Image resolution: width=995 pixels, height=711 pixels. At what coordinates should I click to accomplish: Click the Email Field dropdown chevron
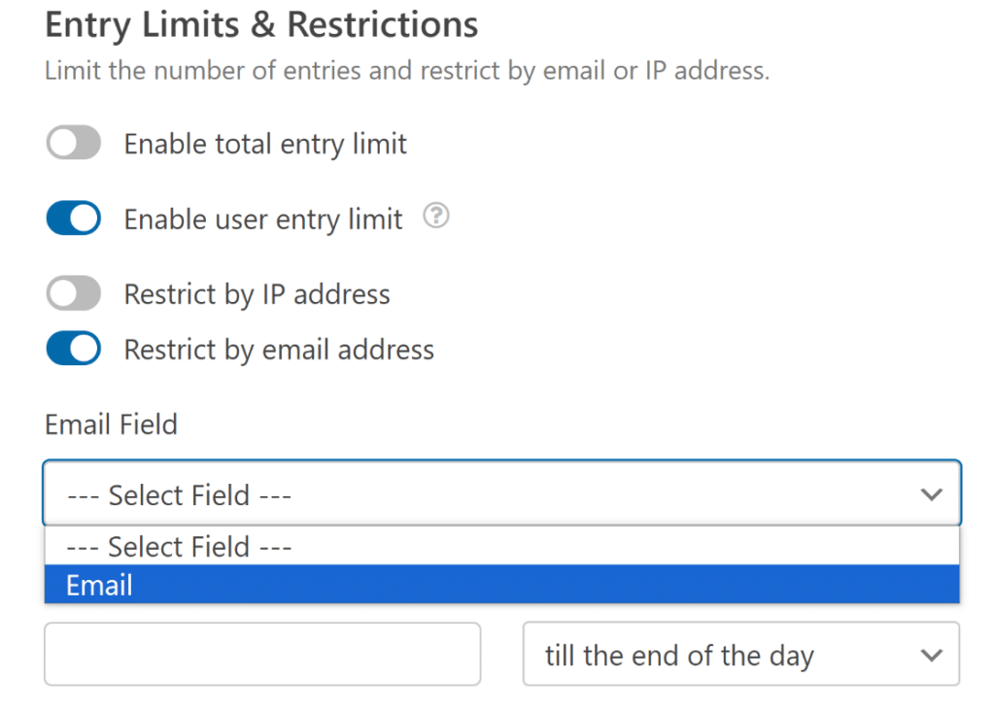click(932, 494)
